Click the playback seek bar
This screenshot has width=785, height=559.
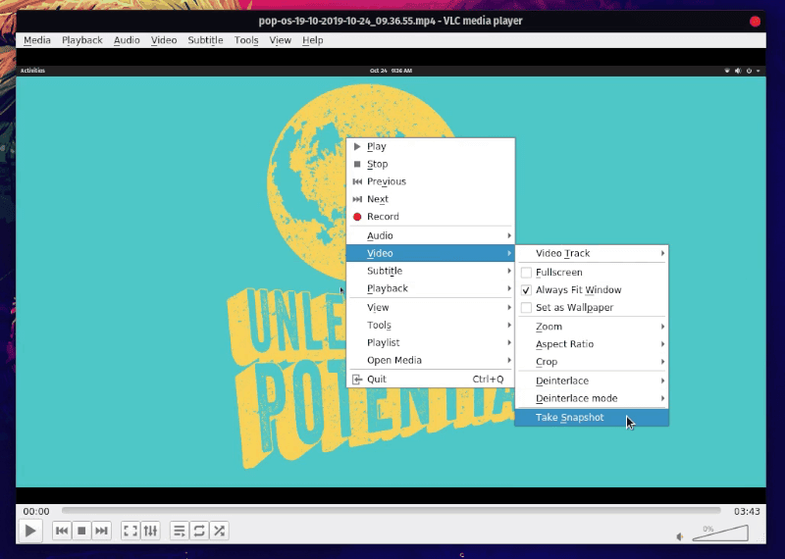tap(391, 511)
